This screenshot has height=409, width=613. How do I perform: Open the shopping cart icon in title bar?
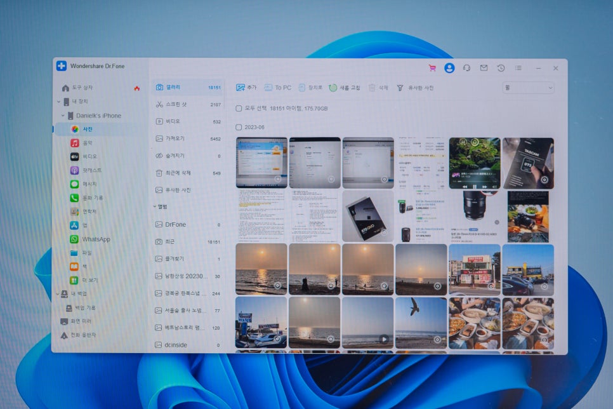tap(432, 68)
